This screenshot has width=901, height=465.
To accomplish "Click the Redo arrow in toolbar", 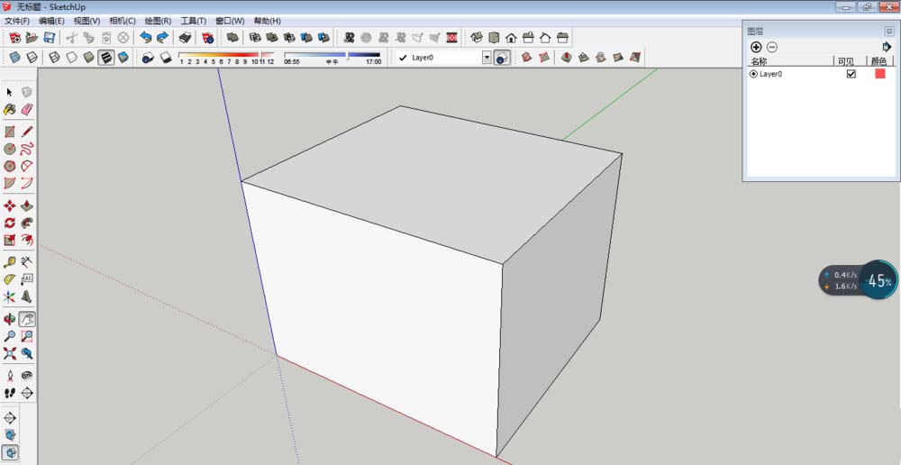I will (x=163, y=38).
